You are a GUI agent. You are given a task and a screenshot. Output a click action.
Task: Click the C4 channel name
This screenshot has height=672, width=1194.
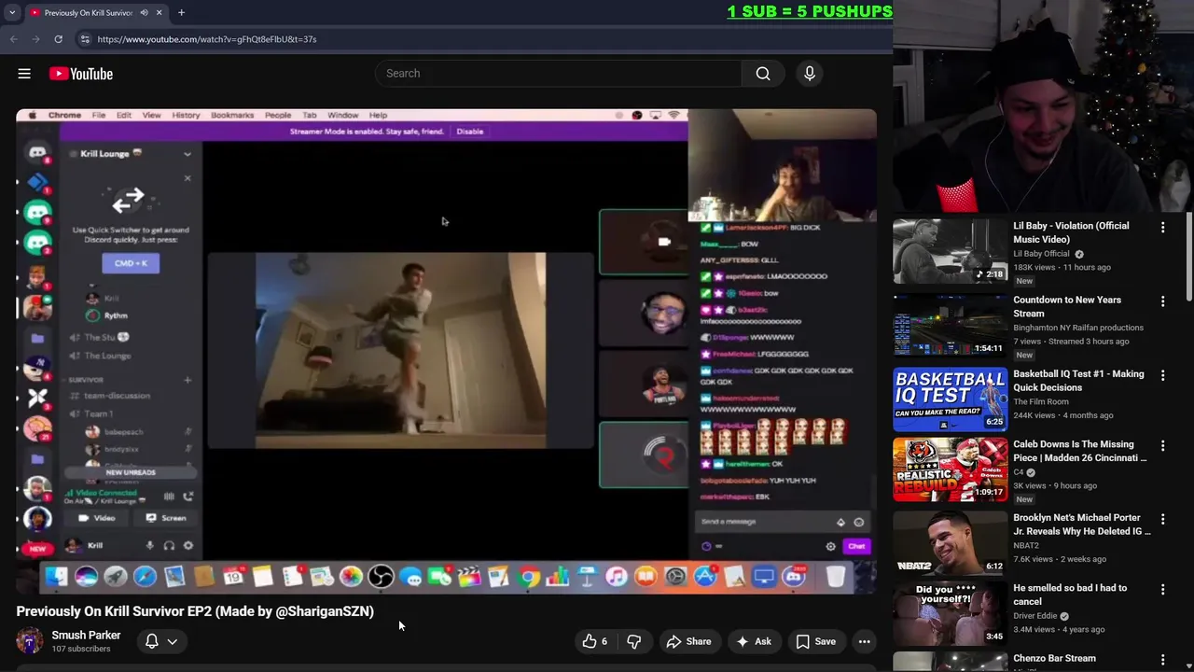[x=1019, y=472]
